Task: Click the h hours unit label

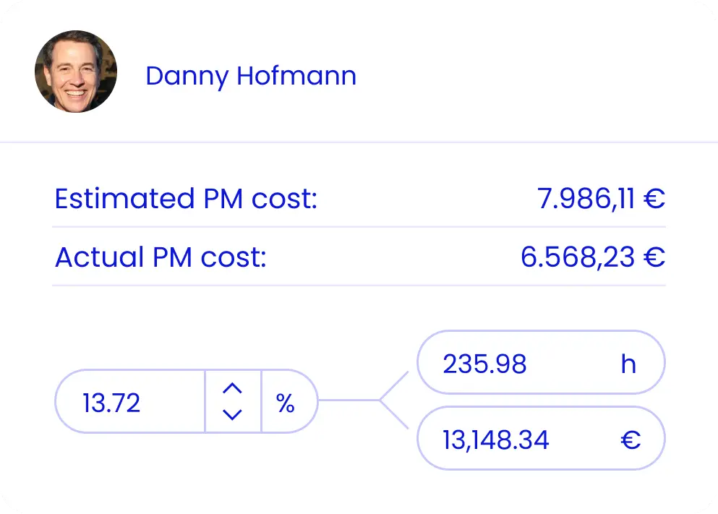Action: click(x=628, y=364)
